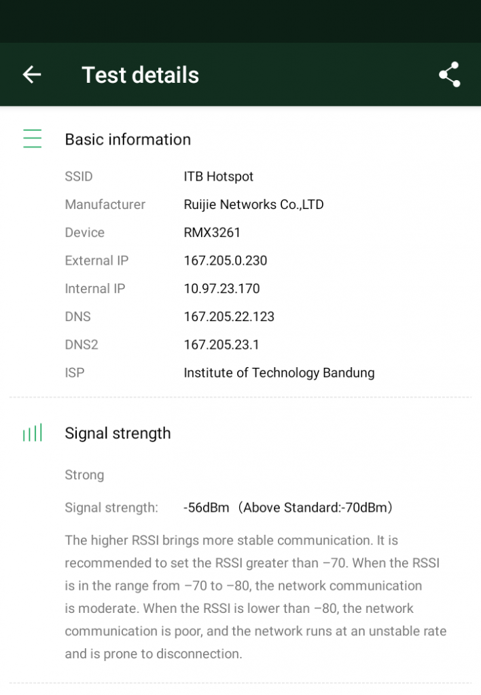
Task: Select the Test details title
Action: [x=140, y=75]
